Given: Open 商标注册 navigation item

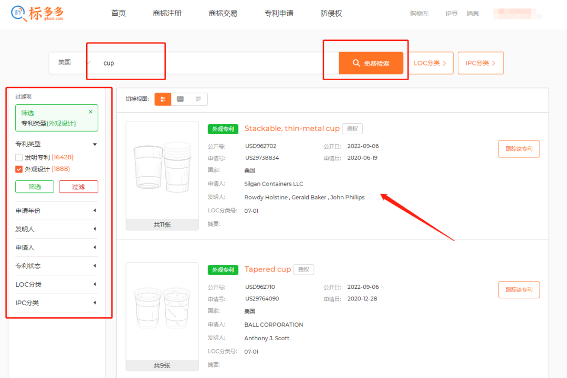Looking at the screenshot, I should 167,13.
